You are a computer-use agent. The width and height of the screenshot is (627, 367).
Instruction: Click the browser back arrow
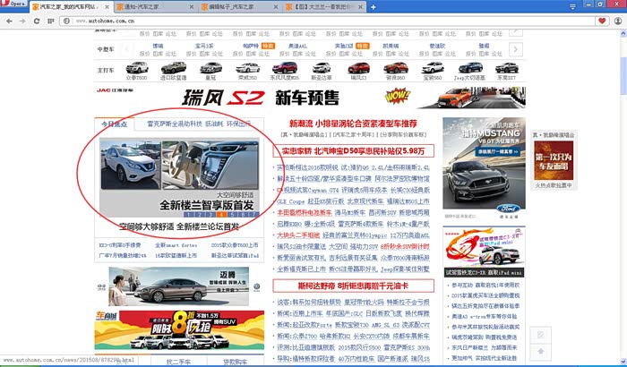coord(8,20)
